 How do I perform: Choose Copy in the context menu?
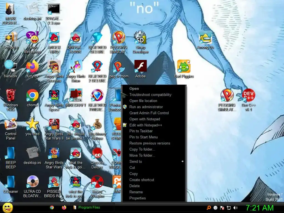[x=154, y=174]
